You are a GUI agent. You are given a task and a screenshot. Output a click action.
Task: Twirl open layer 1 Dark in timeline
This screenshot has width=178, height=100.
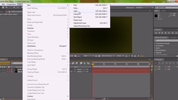tap(7, 69)
